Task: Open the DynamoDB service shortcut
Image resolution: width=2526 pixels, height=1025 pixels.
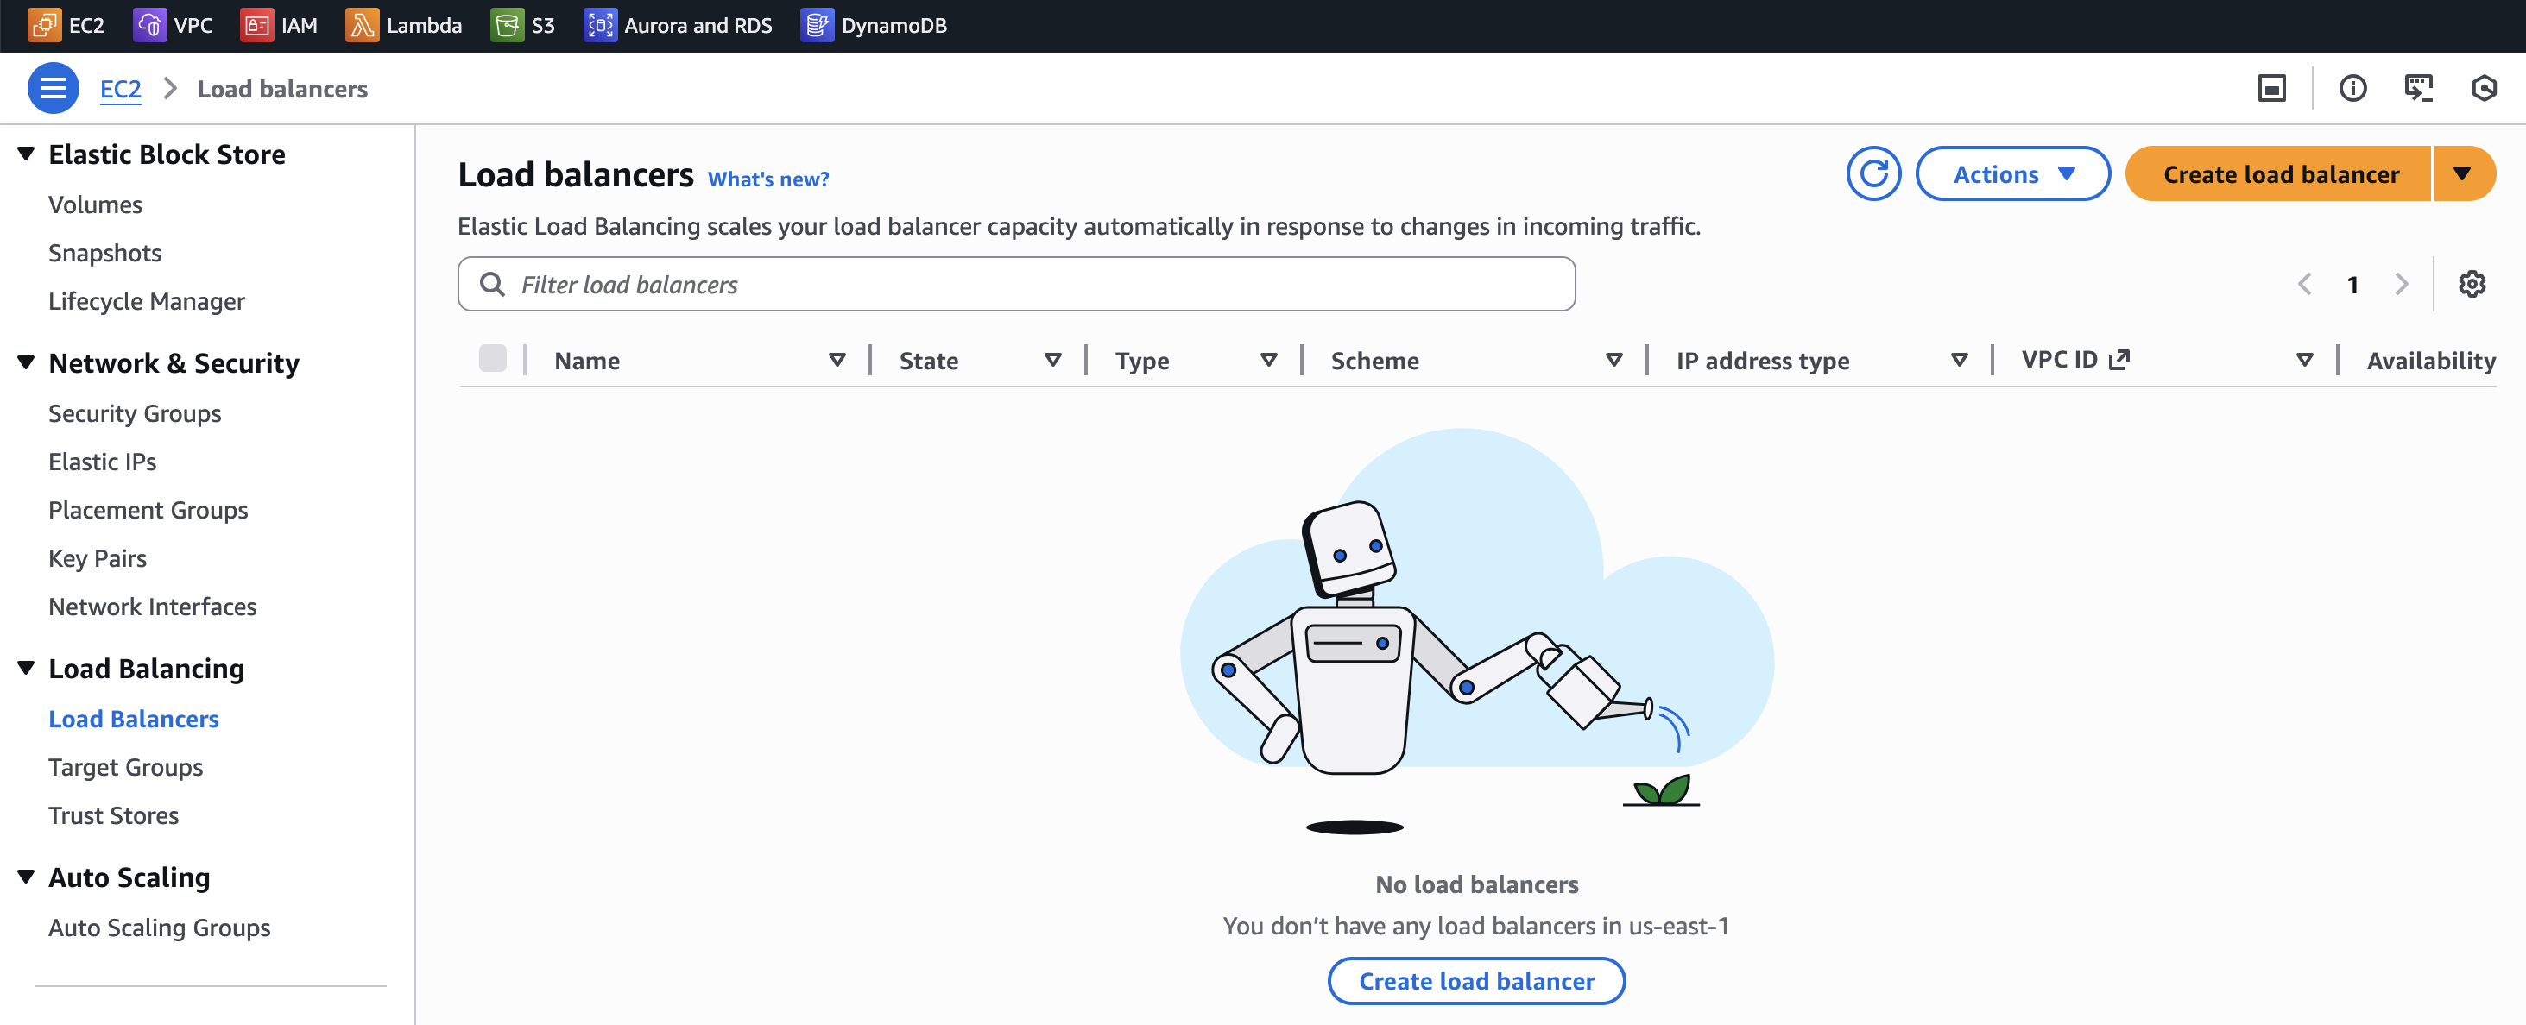Action: [x=874, y=26]
